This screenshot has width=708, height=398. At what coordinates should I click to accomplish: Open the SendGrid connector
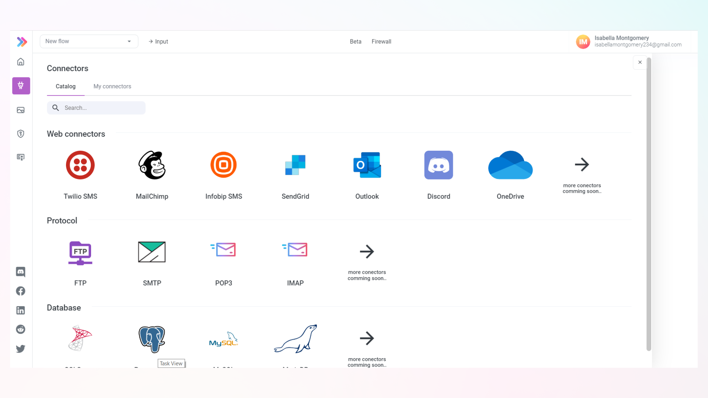tap(295, 165)
